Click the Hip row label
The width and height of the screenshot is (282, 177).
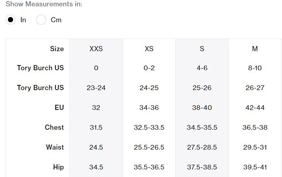58,167
